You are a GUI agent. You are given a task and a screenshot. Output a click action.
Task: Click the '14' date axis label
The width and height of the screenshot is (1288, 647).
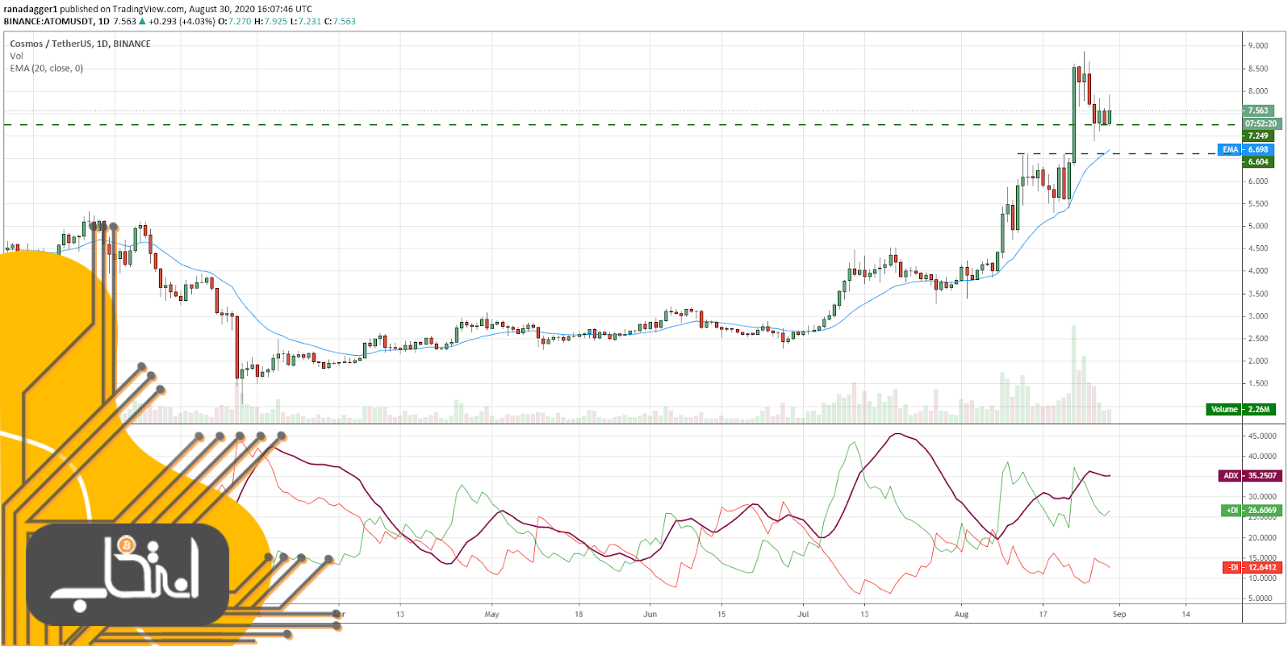pos(1186,614)
